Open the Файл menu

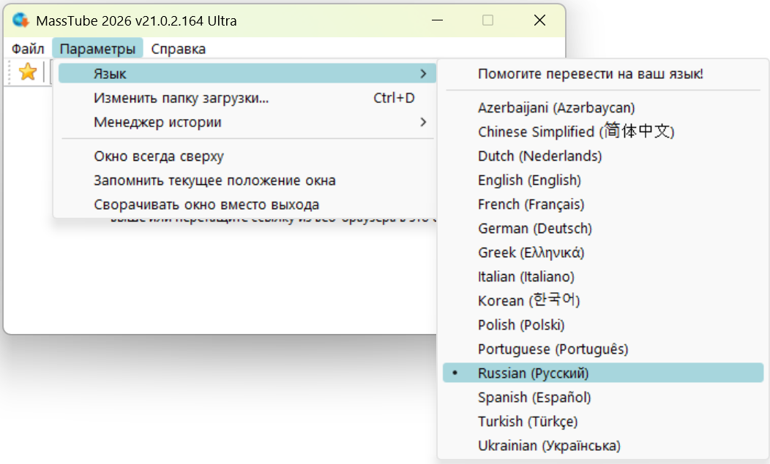pos(28,49)
